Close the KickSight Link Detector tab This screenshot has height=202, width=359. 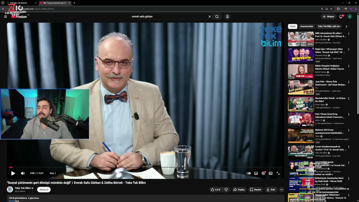click(36, 3)
